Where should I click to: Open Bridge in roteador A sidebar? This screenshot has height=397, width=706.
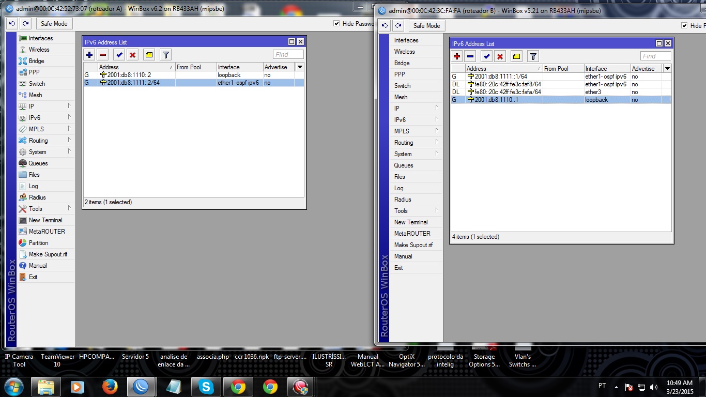pos(46,61)
